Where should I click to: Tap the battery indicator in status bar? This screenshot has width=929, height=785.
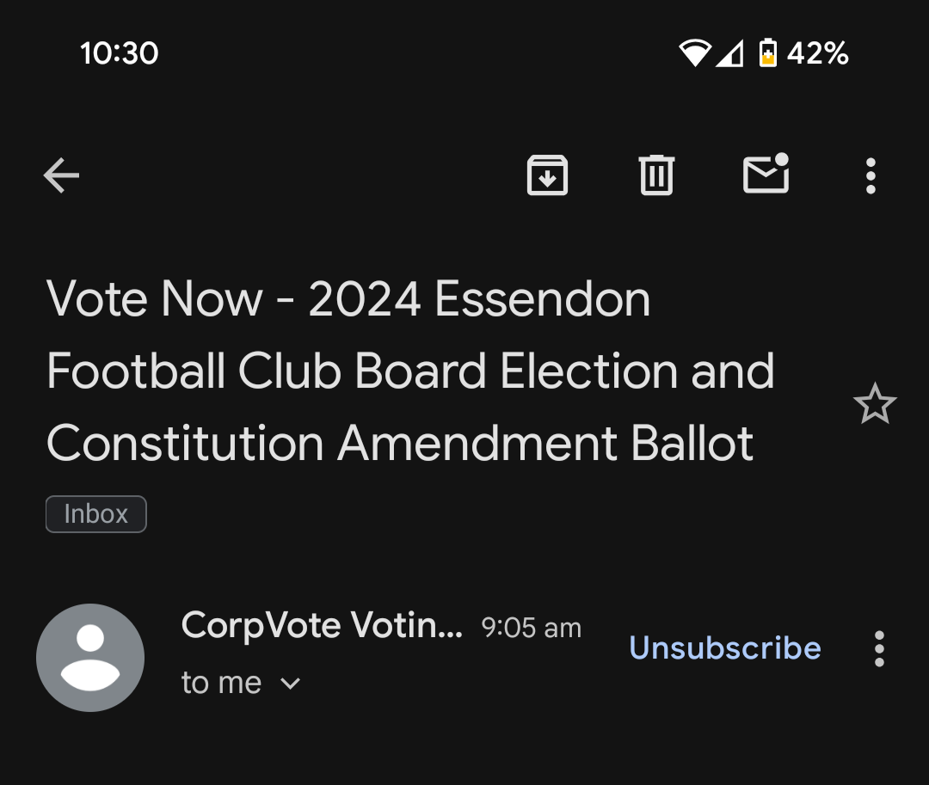tap(768, 52)
